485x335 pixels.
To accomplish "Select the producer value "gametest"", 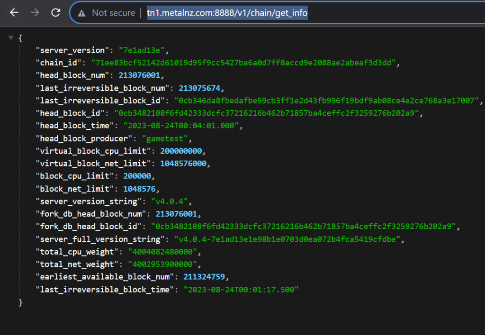I will [x=165, y=139].
